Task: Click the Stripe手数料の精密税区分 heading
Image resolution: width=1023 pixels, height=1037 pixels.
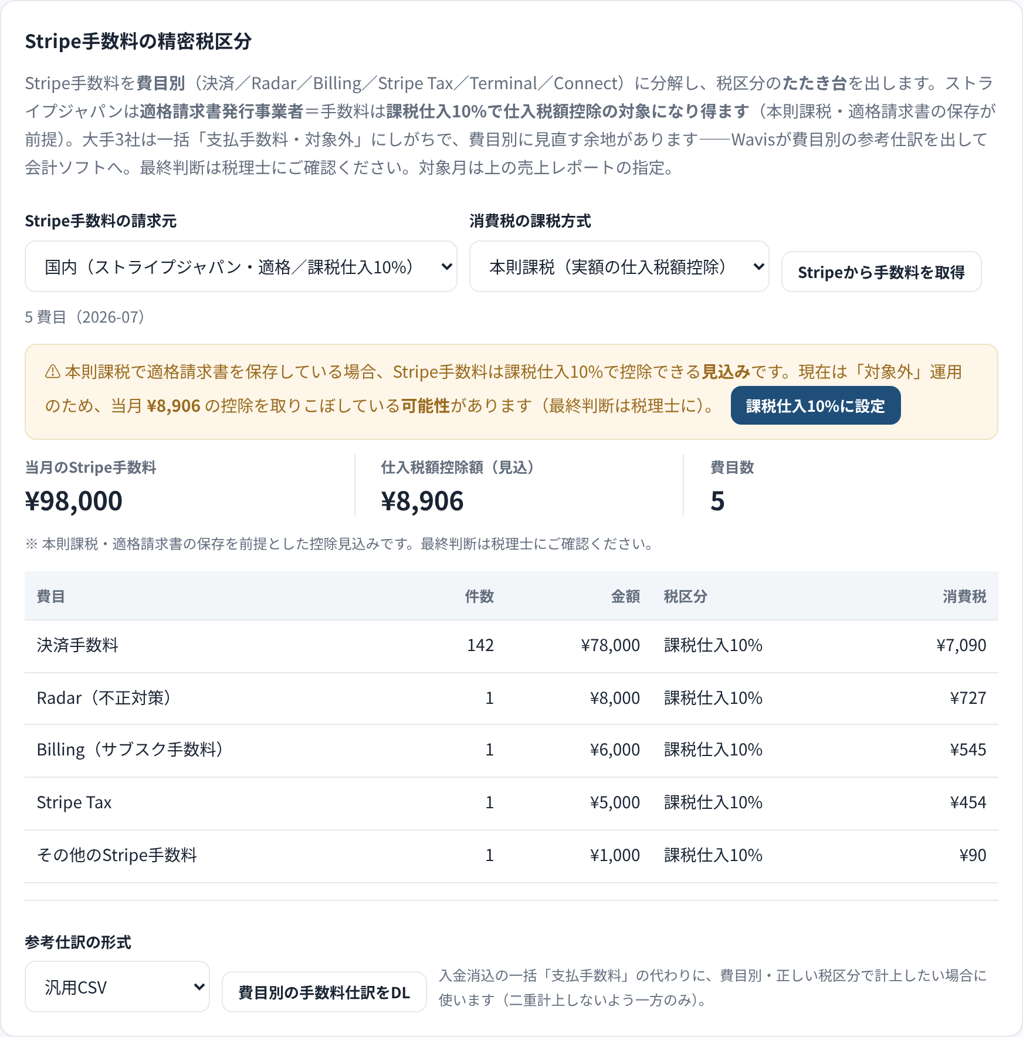Action: click(138, 42)
